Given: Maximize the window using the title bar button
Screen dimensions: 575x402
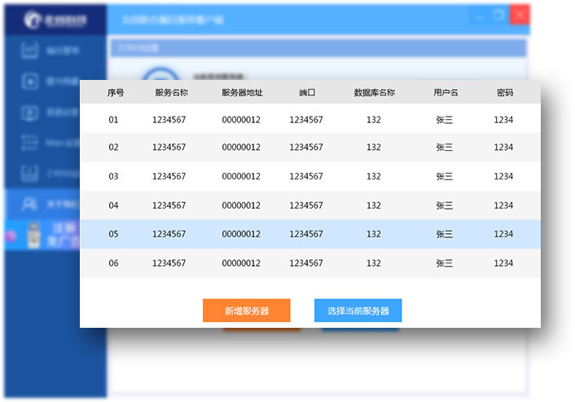Looking at the screenshot, I should click(x=499, y=15).
